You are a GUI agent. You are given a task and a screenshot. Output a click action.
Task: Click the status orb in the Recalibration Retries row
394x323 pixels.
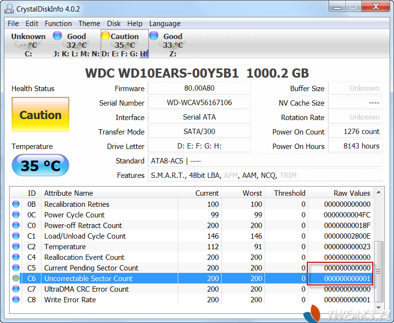pos(16,204)
